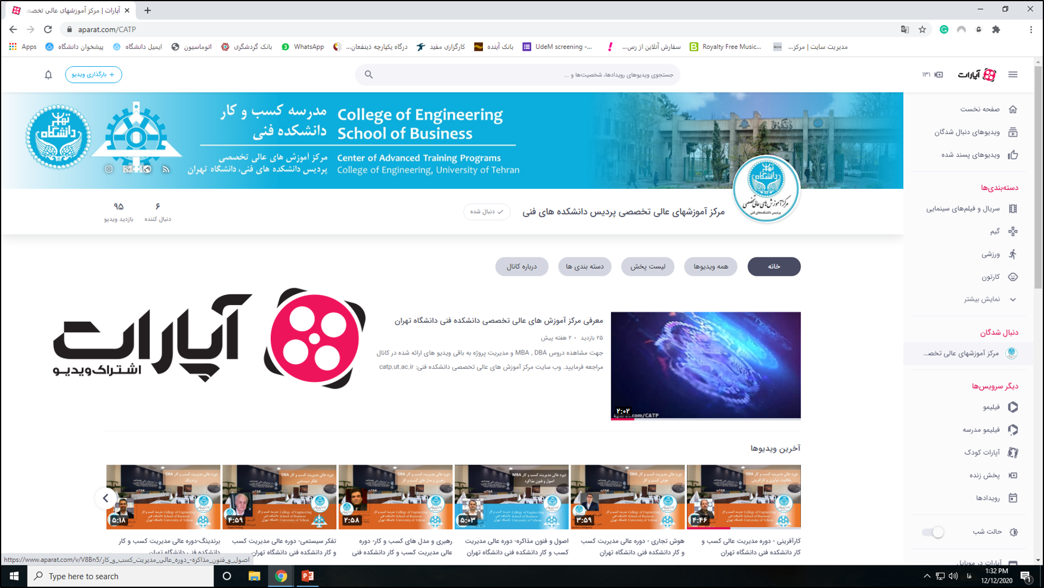
Task: Open رویدادها calendar icon
Action: (x=1013, y=497)
